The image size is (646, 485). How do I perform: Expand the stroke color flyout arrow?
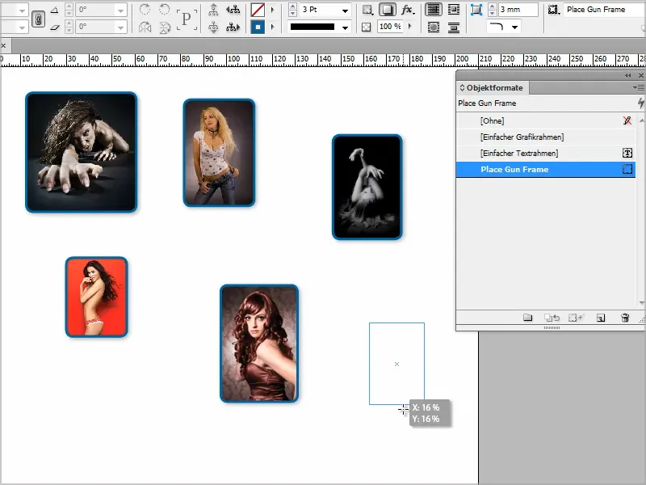[272, 27]
